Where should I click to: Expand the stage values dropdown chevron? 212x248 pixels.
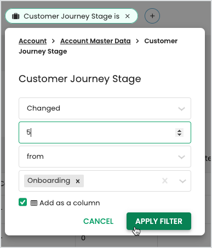point(182,181)
